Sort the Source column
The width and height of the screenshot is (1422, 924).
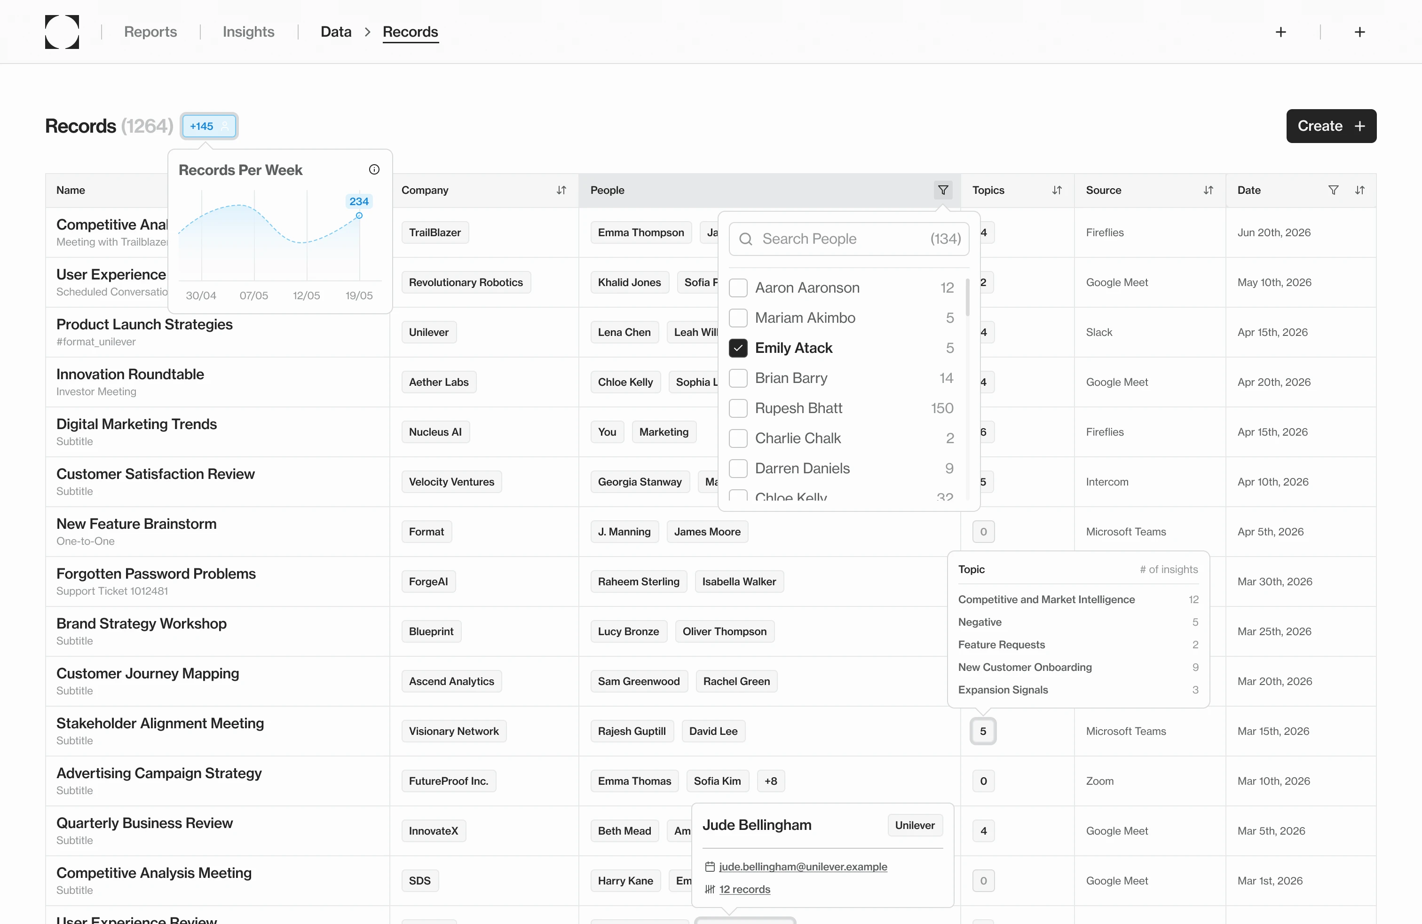[x=1208, y=190]
